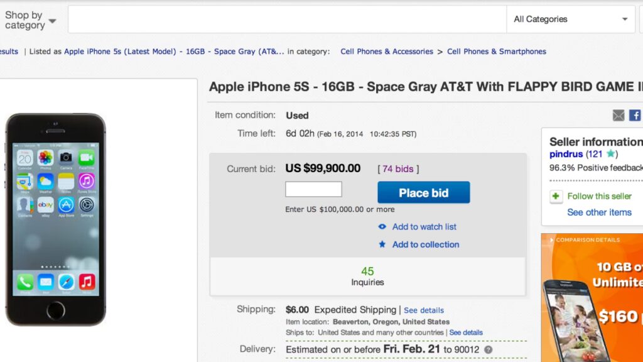The image size is (643, 362).
Task: Click the delivery estimate help question icon
Action: (488, 350)
